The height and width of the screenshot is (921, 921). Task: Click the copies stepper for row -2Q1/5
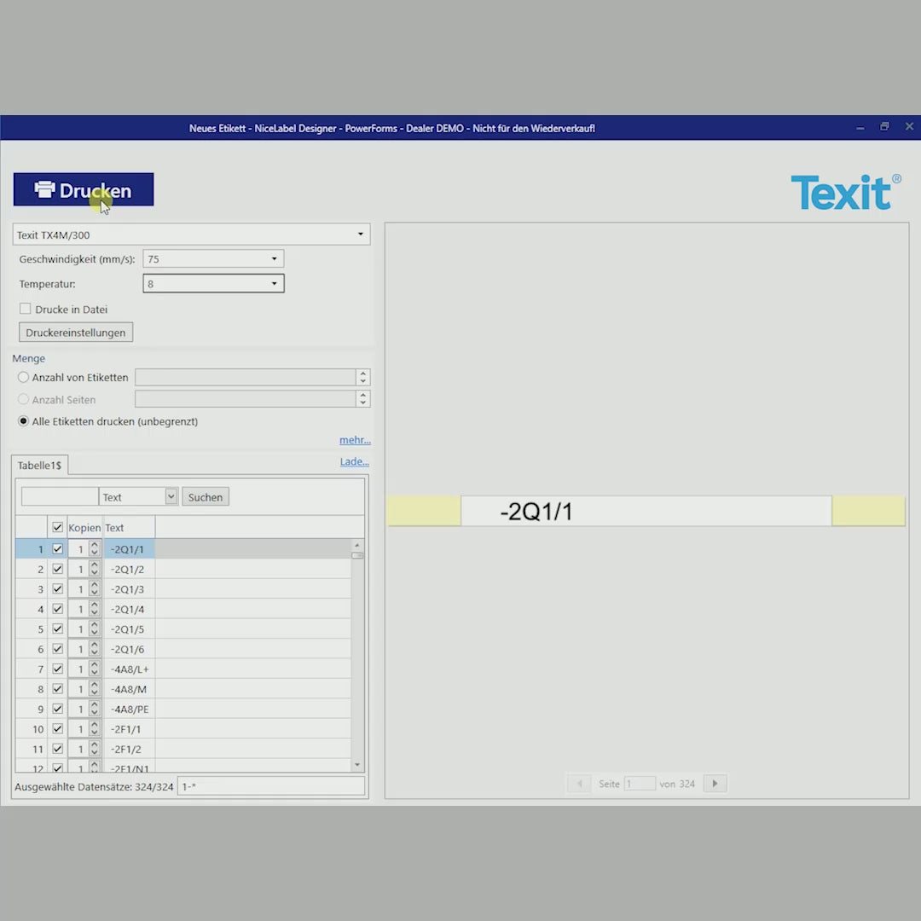coord(94,628)
